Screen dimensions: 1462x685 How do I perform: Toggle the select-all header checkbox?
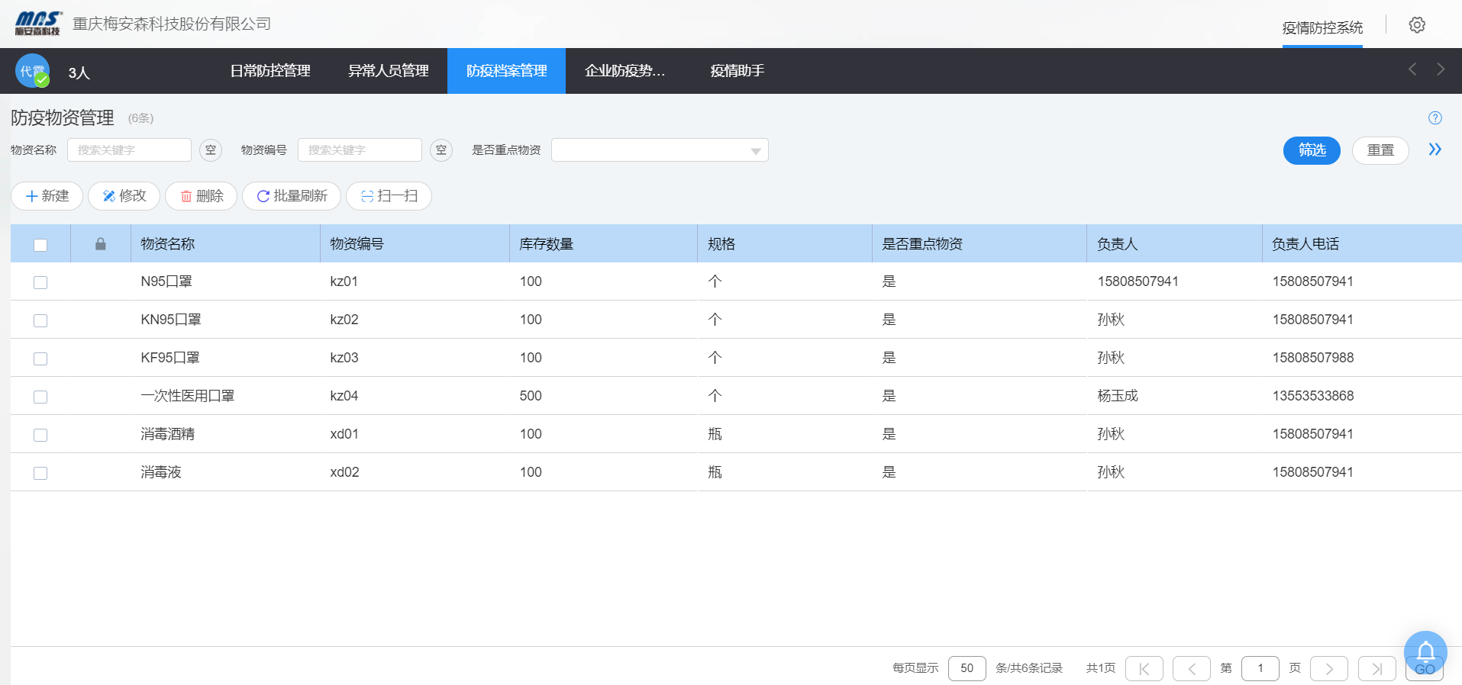pos(40,245)
